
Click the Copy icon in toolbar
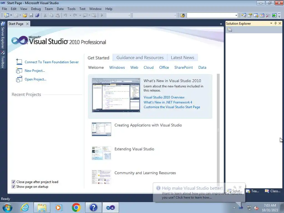click(x=51, y=16)
